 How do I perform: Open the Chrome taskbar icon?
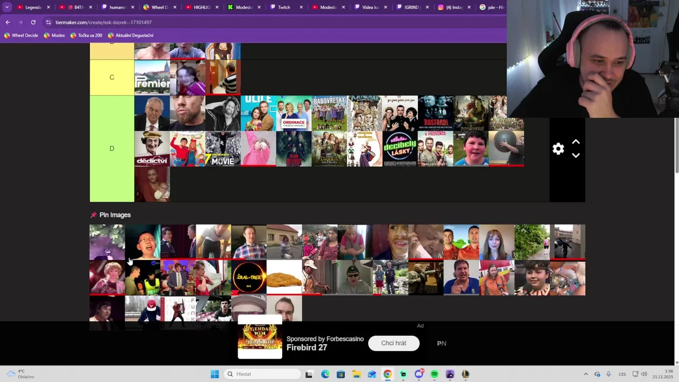click(x=387, y=374)
